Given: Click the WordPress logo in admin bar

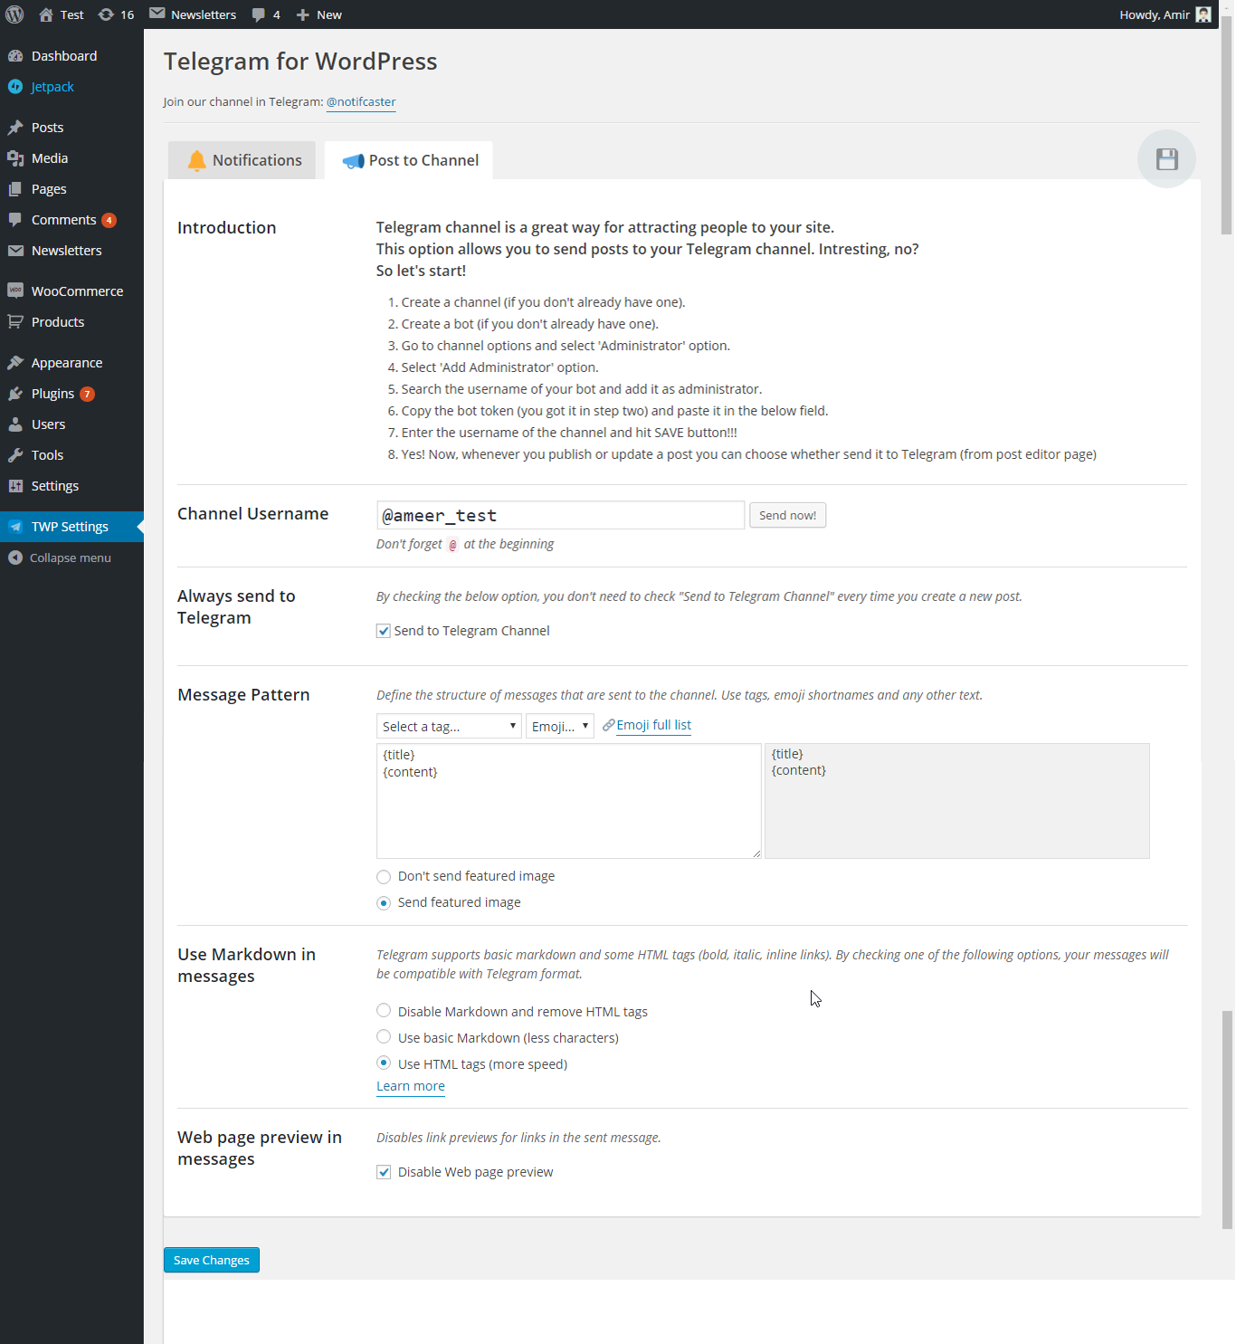Looking at the screenshot, I should tap(14, 14).
